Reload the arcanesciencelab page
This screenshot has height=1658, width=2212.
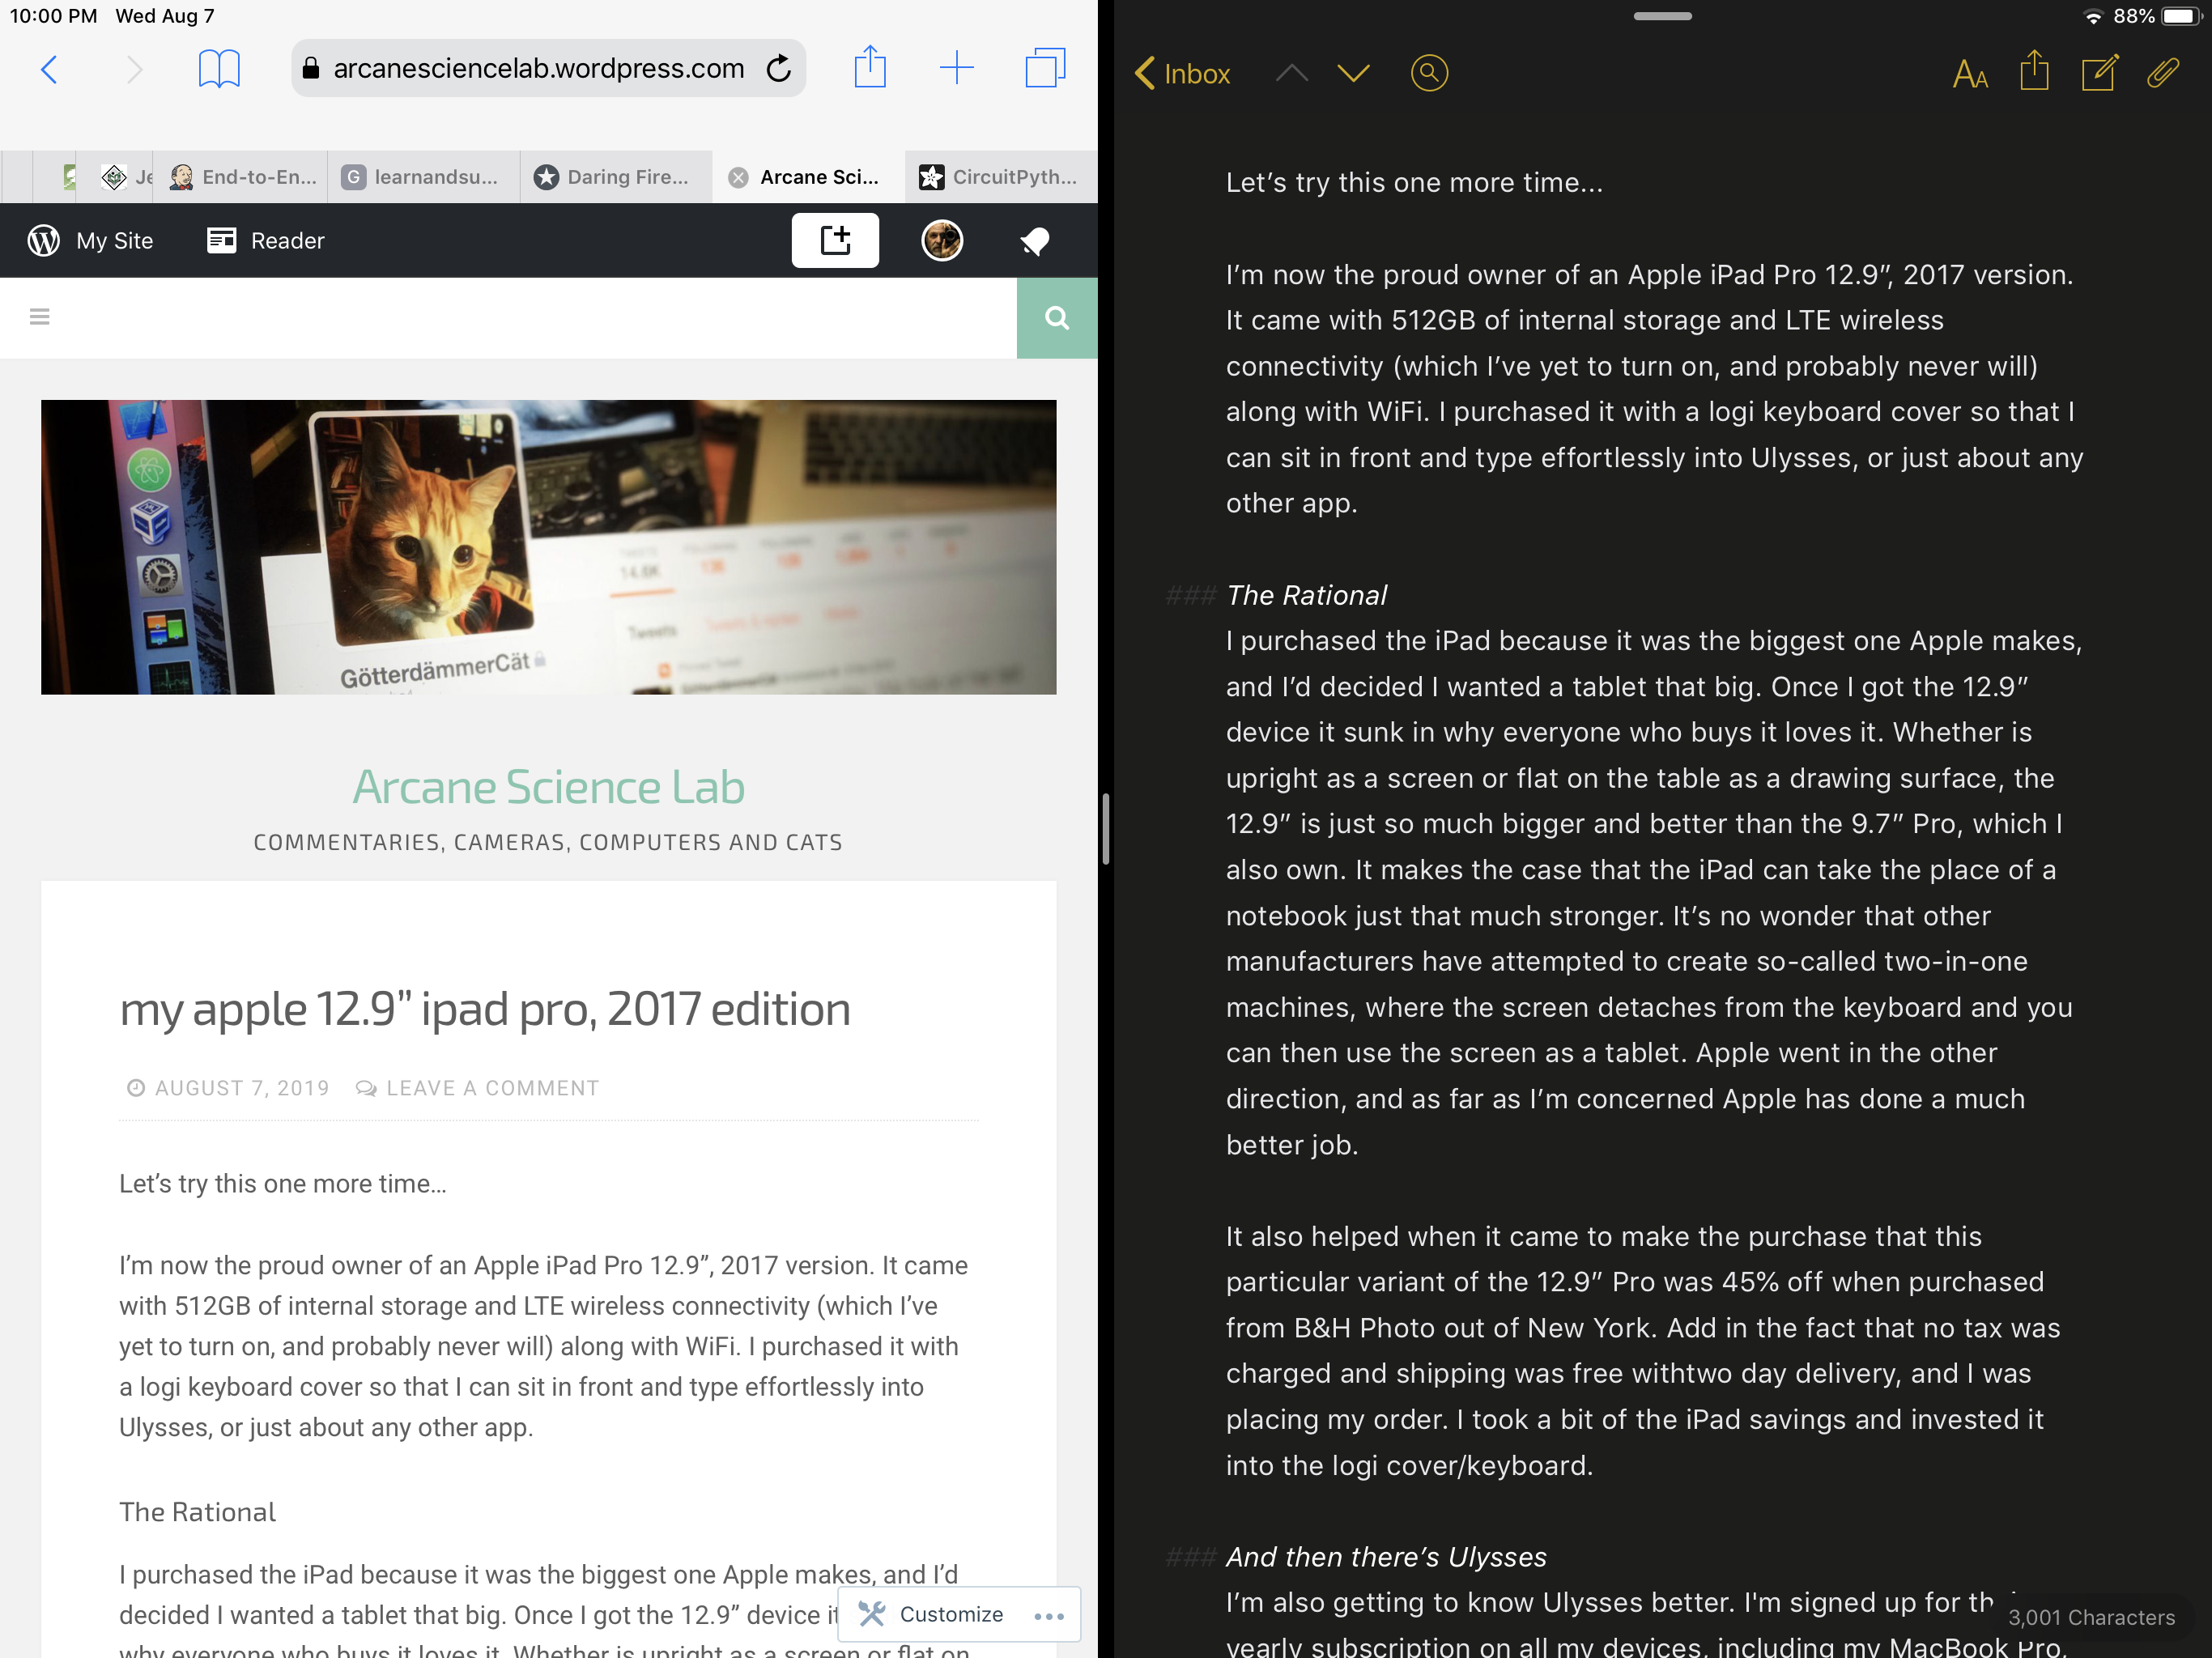click(x=779, y=68)
